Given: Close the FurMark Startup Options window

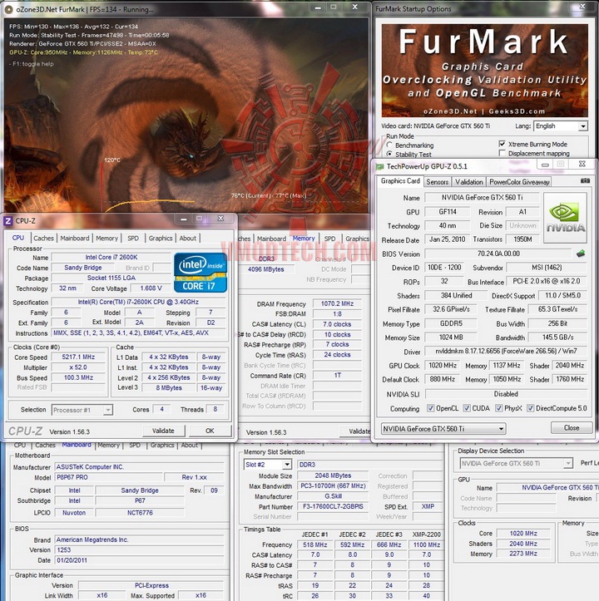Looking at the screenshot, I should [582, 6].
